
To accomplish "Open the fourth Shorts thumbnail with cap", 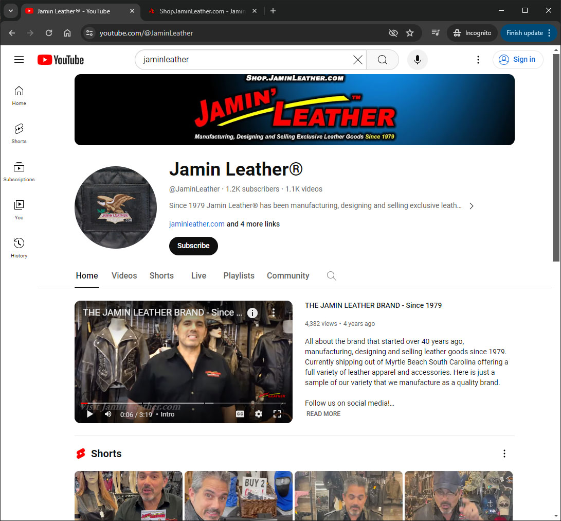I will coord(458,496).
